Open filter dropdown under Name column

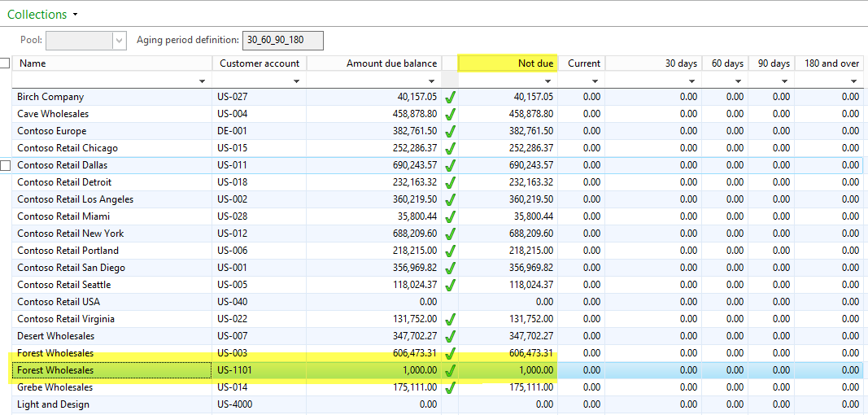pos(202,81)
